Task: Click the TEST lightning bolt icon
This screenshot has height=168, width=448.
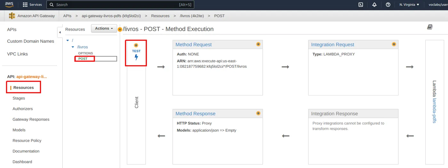Action: tap(136, 58)
